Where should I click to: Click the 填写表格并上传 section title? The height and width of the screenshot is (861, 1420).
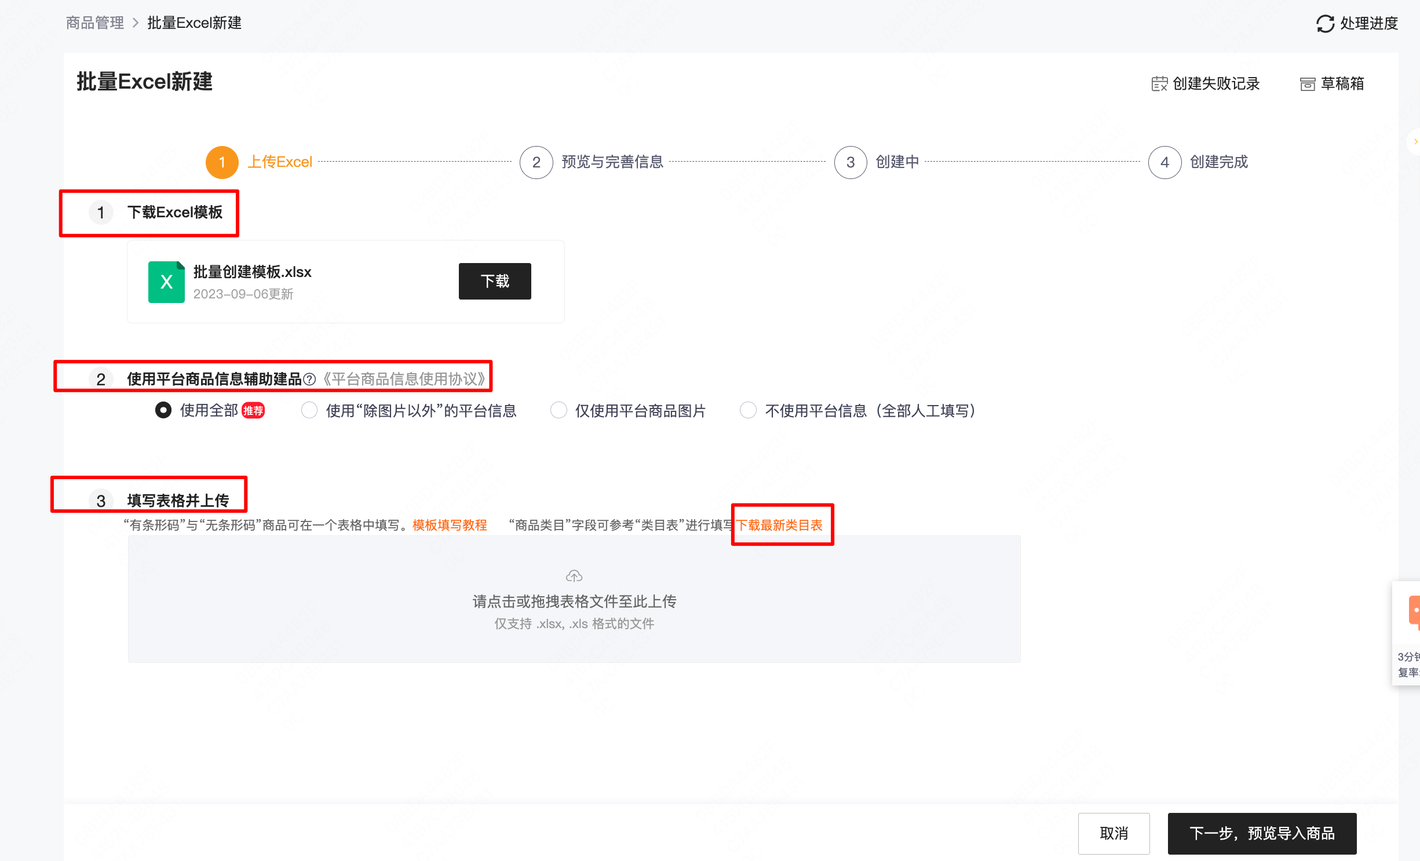click(x=178, y=501)
